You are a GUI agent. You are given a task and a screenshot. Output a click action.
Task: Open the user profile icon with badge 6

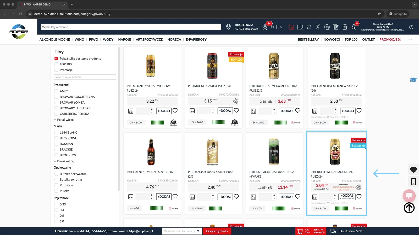[x=354, y=27]
